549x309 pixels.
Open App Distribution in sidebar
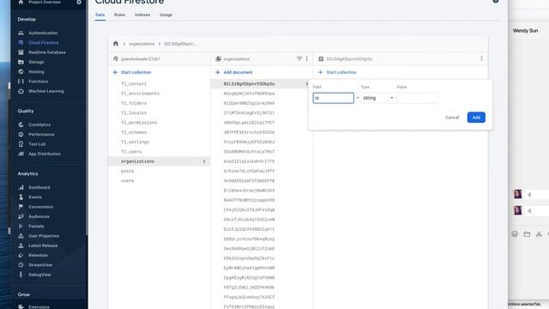(x=44, y=154)
